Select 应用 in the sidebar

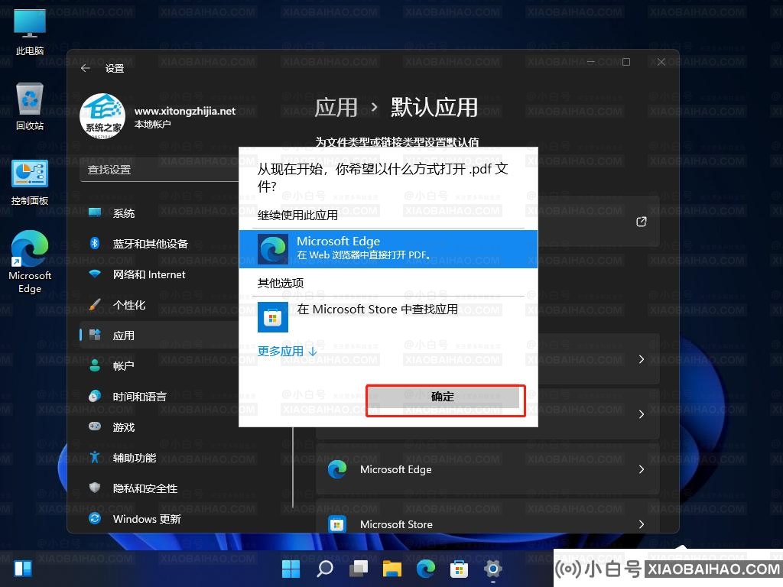[x=160, y=336]
